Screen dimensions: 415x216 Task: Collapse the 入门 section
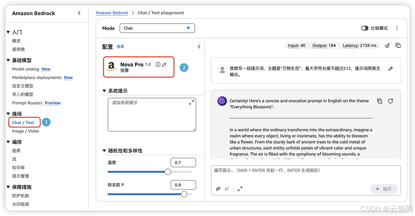point(8,32)
